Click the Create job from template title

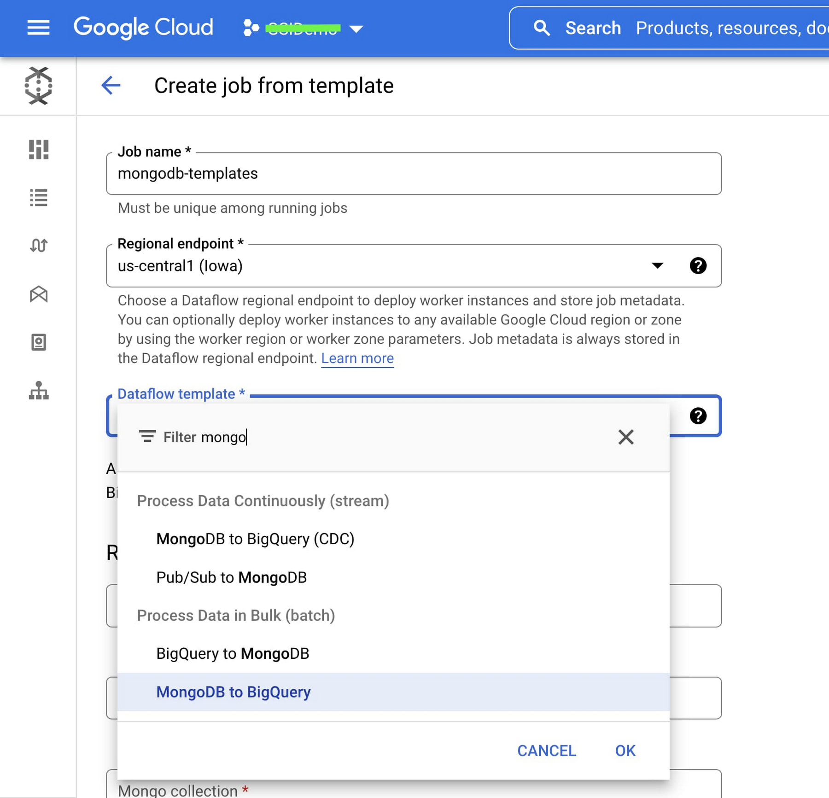coord(274,86)
